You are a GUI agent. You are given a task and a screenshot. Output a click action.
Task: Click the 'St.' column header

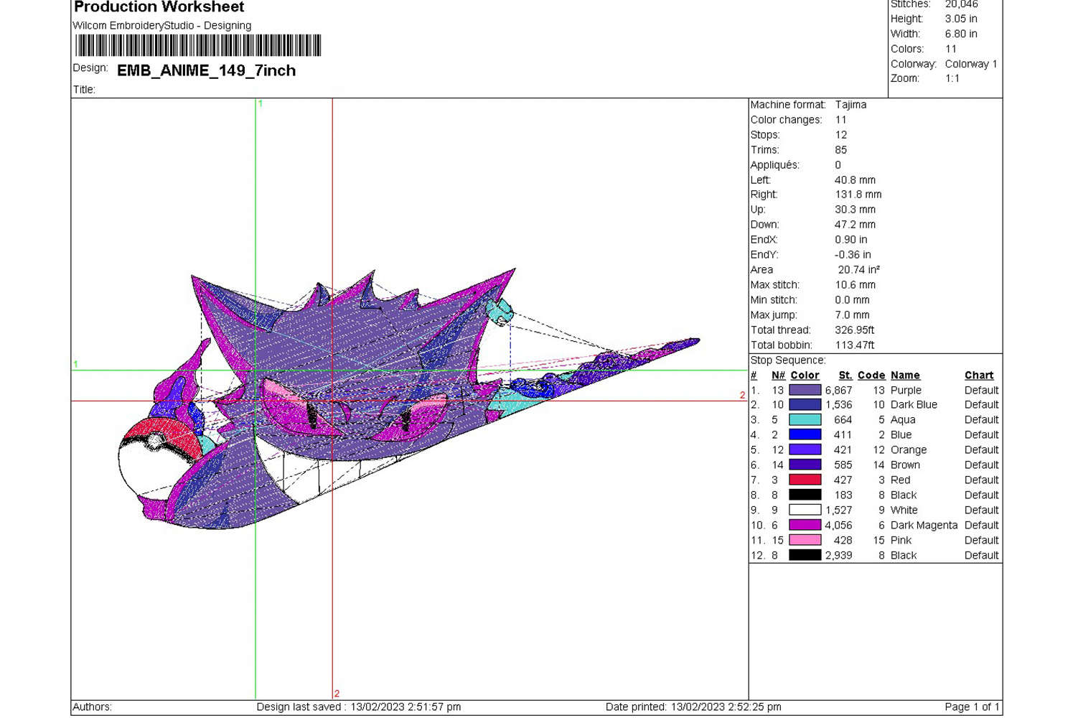tap(845, 376)
